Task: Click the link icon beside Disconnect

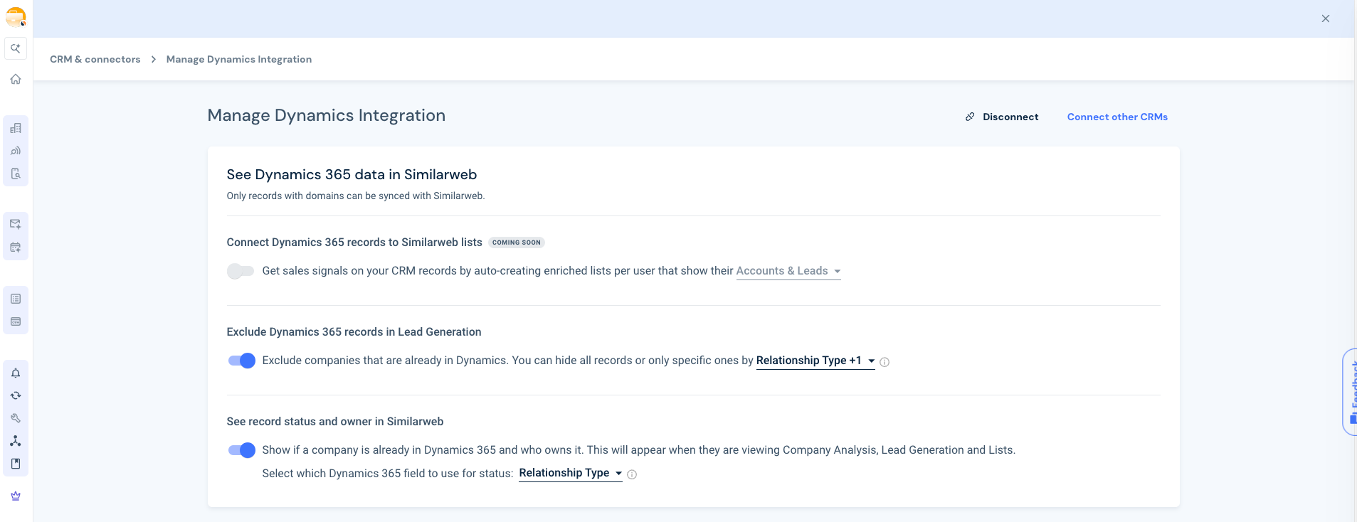Action: click(970, 117)
